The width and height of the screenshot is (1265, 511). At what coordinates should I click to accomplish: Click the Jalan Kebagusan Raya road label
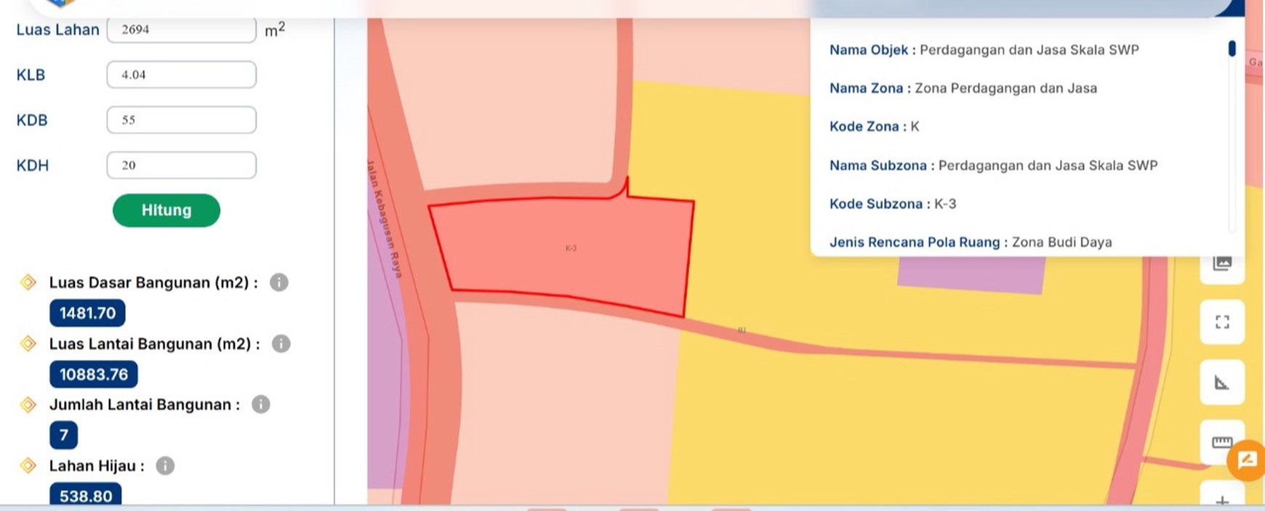[x=384, y=218]
